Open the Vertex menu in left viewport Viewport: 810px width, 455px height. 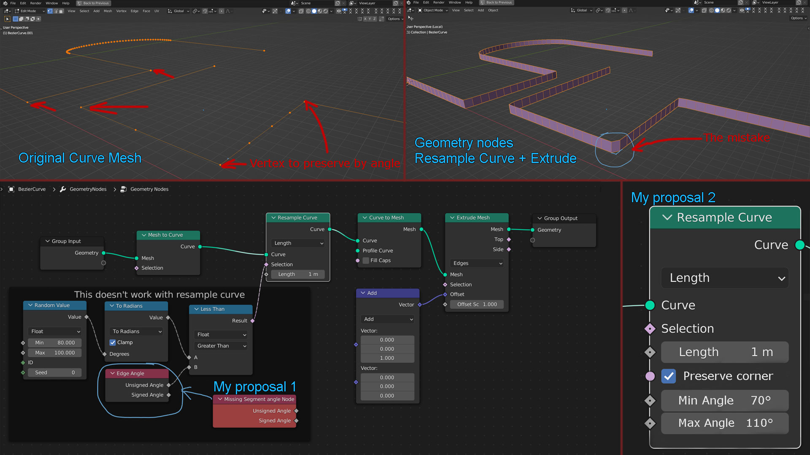pyautogui.click(x=121, y=11)
